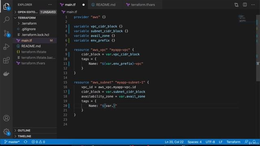Click variable subnet_cidr_block on line 4

101,31
